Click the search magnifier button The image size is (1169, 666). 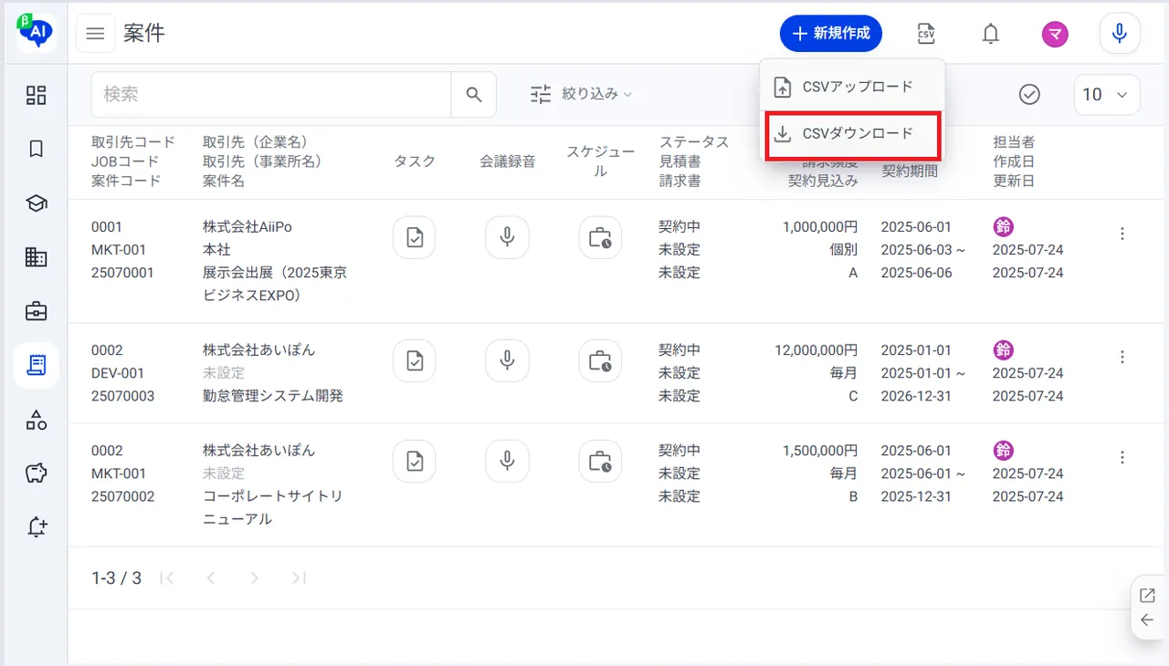click(x=474, y=95)
